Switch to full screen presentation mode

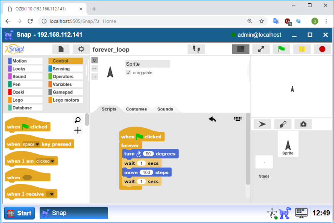tap(261, 49)
